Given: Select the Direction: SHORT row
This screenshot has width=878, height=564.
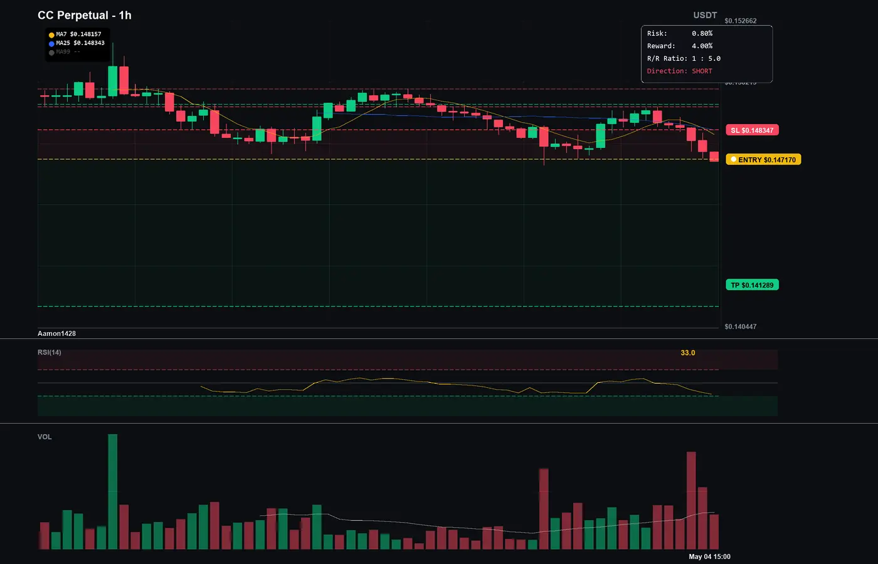Looking at the screenshot, I should pyautogui.click(x=680, y=71).
